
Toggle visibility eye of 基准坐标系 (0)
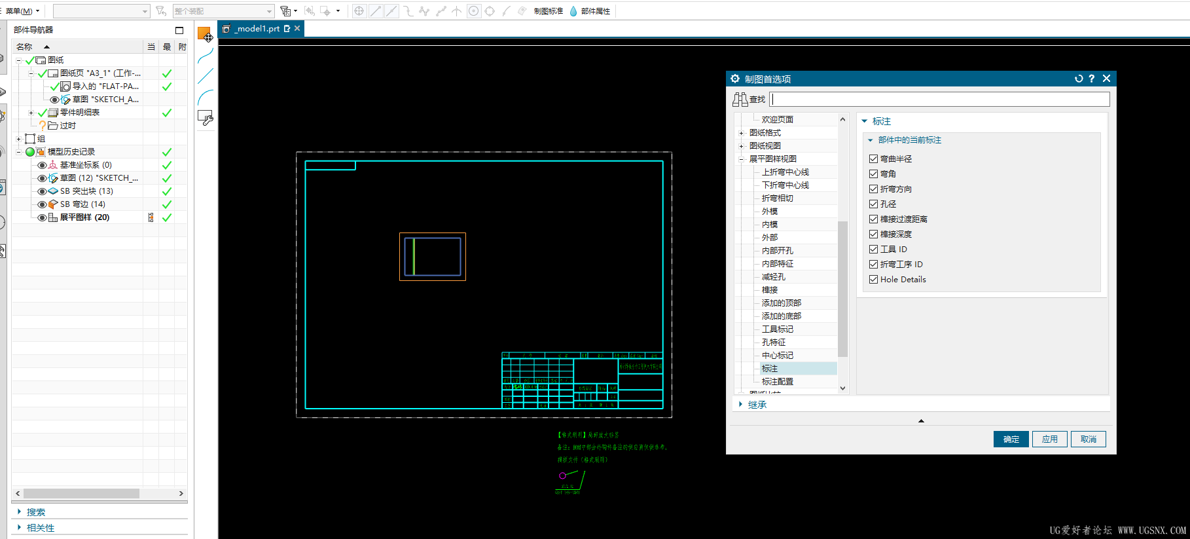click(42, 165)
